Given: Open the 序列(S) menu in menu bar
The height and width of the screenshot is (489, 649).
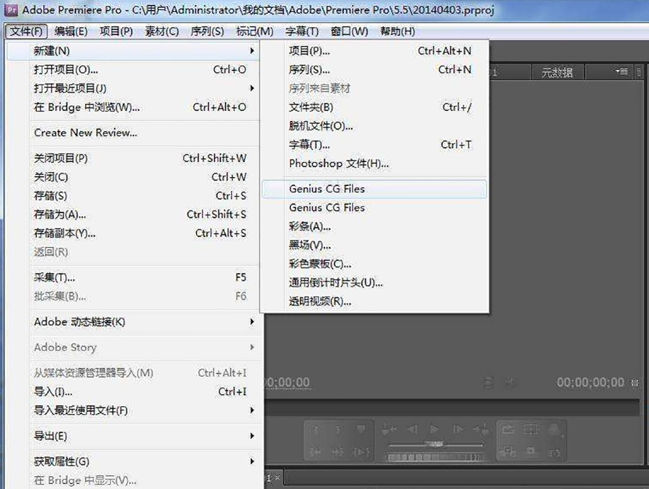Looking at the screenshot, I should pos(208,32).
